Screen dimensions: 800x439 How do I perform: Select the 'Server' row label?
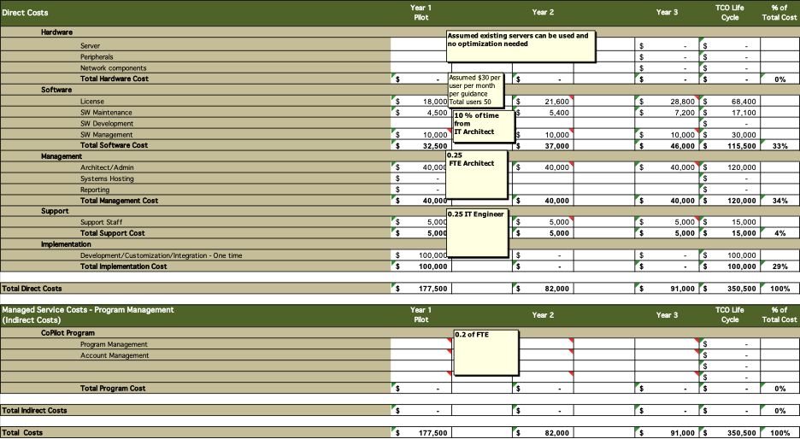pos(90,46)
